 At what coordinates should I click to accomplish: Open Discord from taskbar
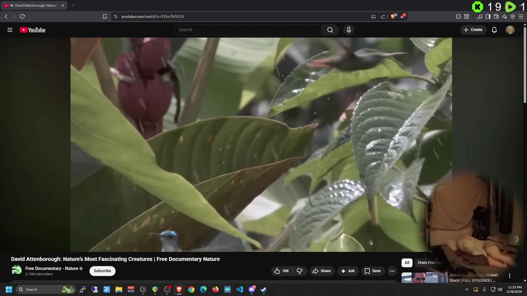(252, 289)
